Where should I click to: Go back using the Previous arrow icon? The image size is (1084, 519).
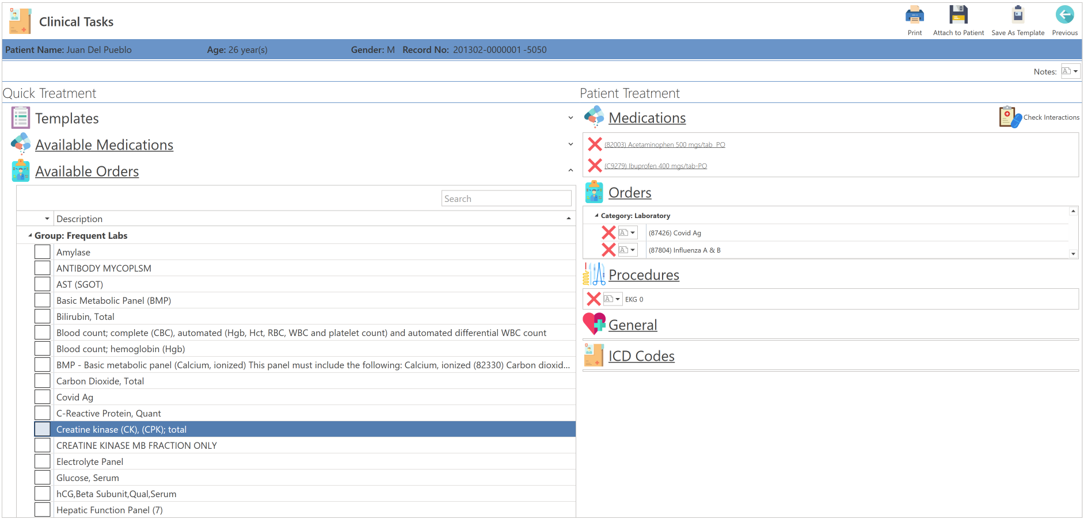[x=1064, y=15]
